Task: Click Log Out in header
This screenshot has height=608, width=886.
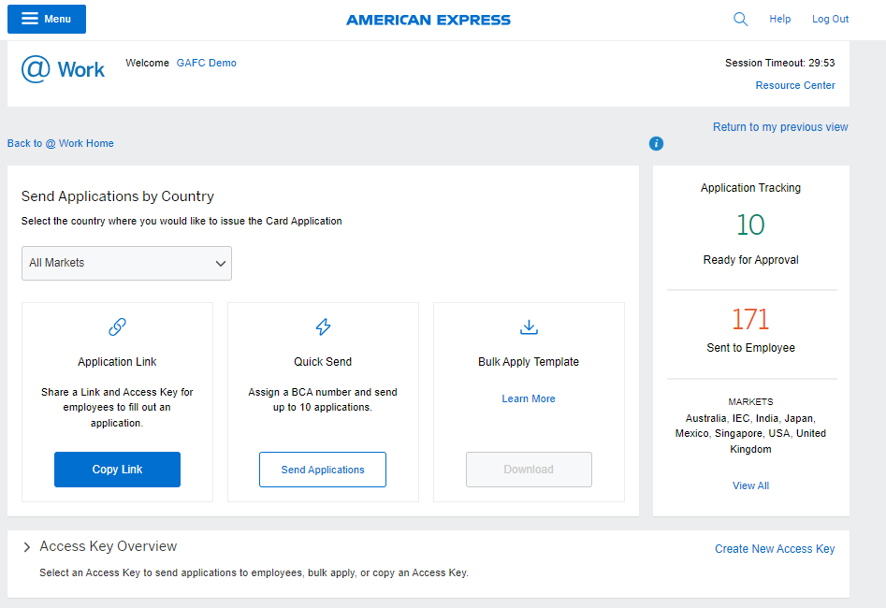Action: tap(830, 19)
